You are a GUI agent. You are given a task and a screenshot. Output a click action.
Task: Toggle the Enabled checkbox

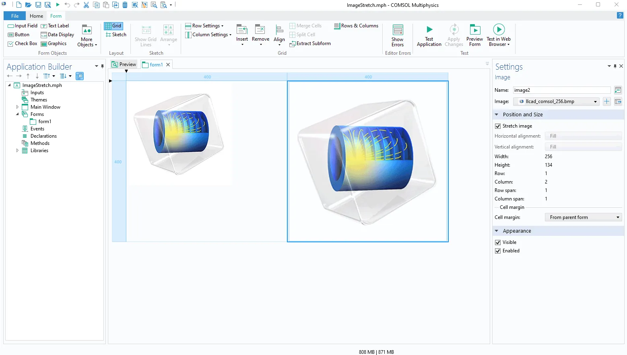[x=498, y=251]
